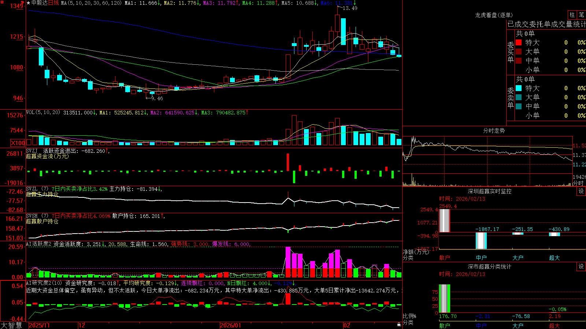Viewport: 586px width, 329px height.
Task: Switch 龙虎看盘 to 柱 view
Action: tap(572, 15)
